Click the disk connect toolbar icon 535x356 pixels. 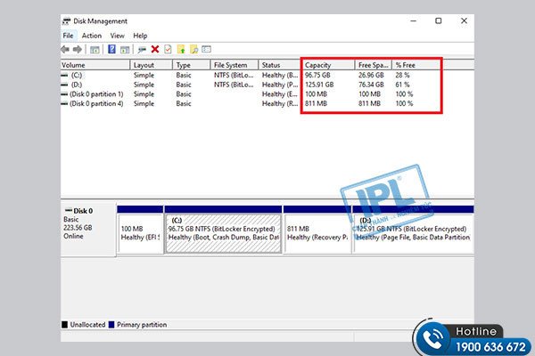click(142, 50)
